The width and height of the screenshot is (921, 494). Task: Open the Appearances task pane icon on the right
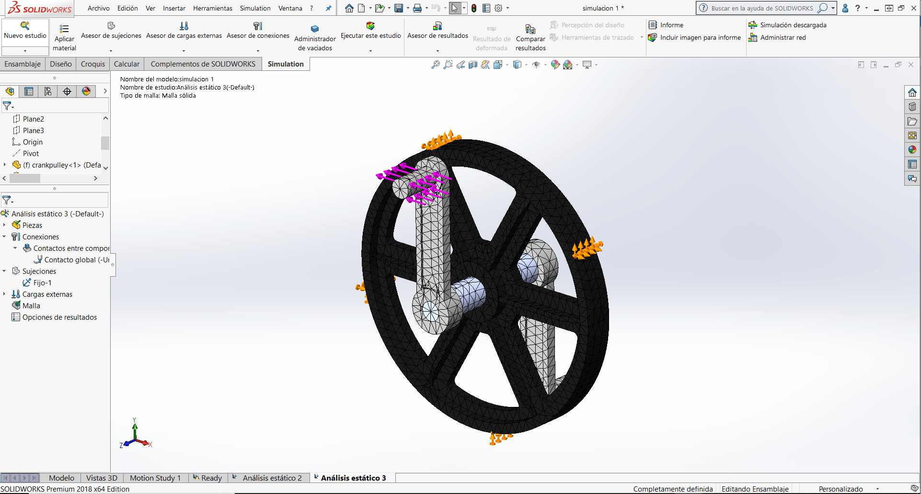click(912, 150)
